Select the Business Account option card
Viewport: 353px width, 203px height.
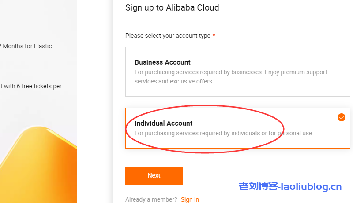[237, 72]
